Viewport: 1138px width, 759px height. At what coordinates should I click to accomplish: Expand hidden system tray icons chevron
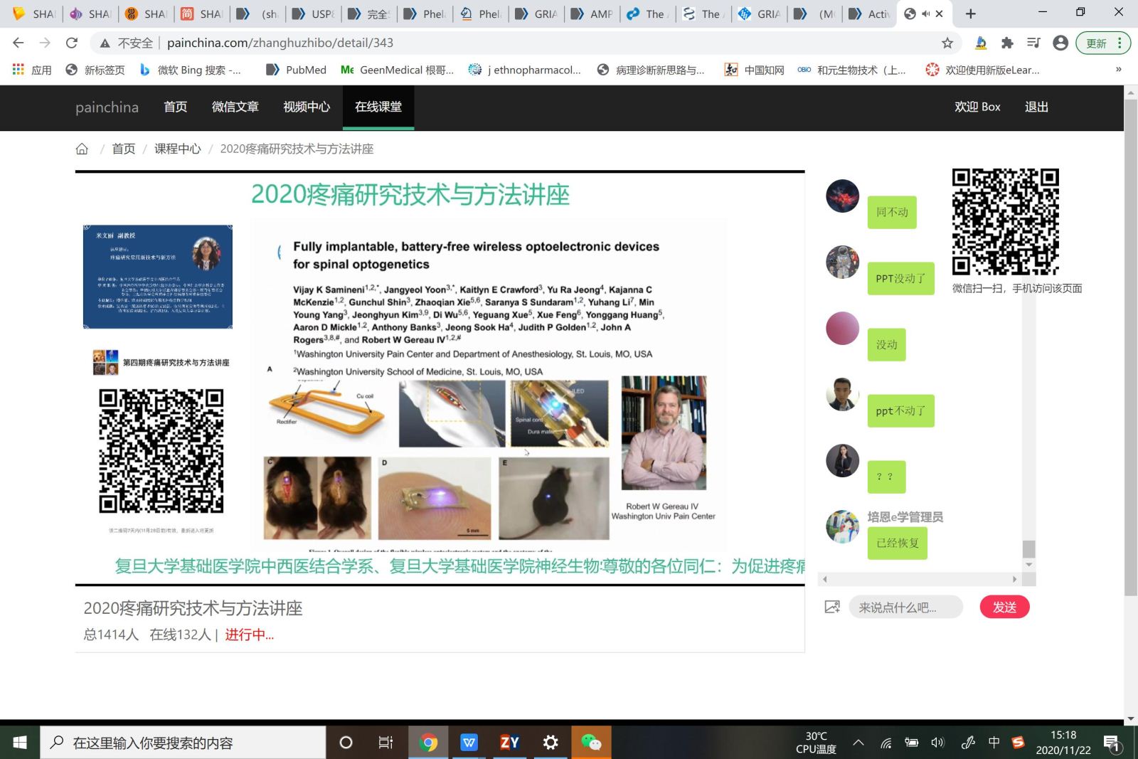[858, 743]
